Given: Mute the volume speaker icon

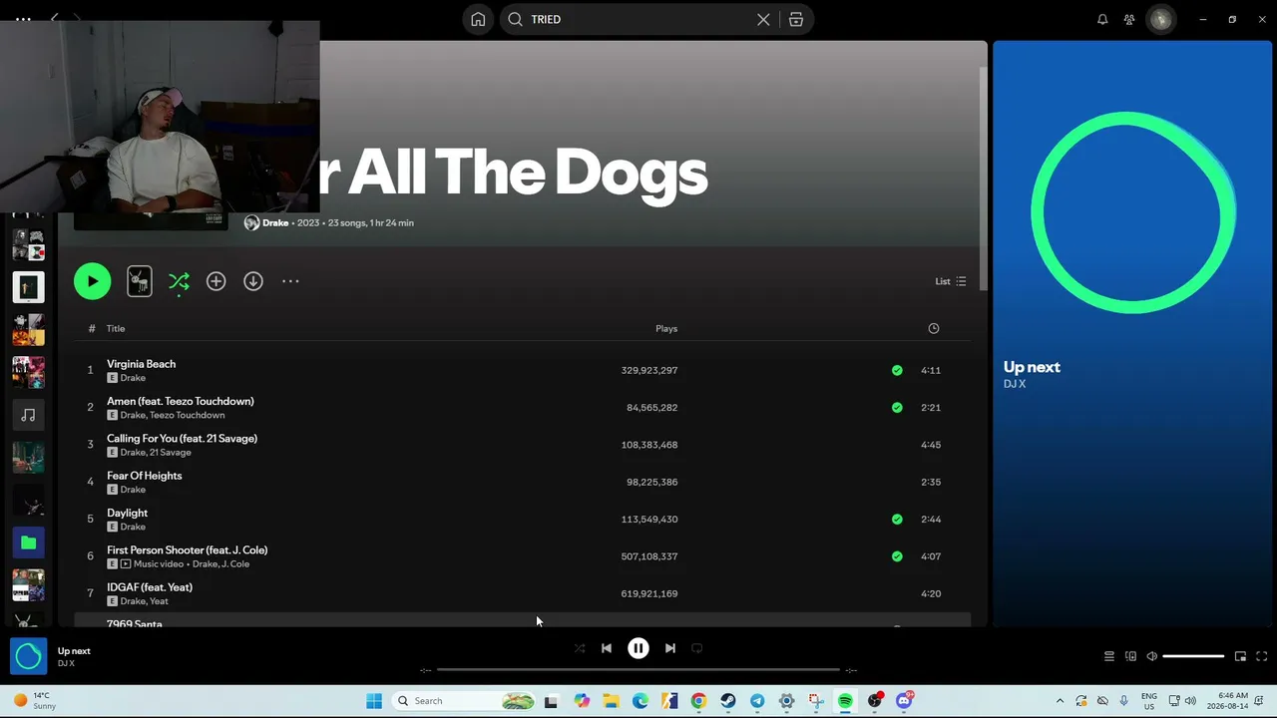Looking at the screenshot, I should coord(1151,656).
